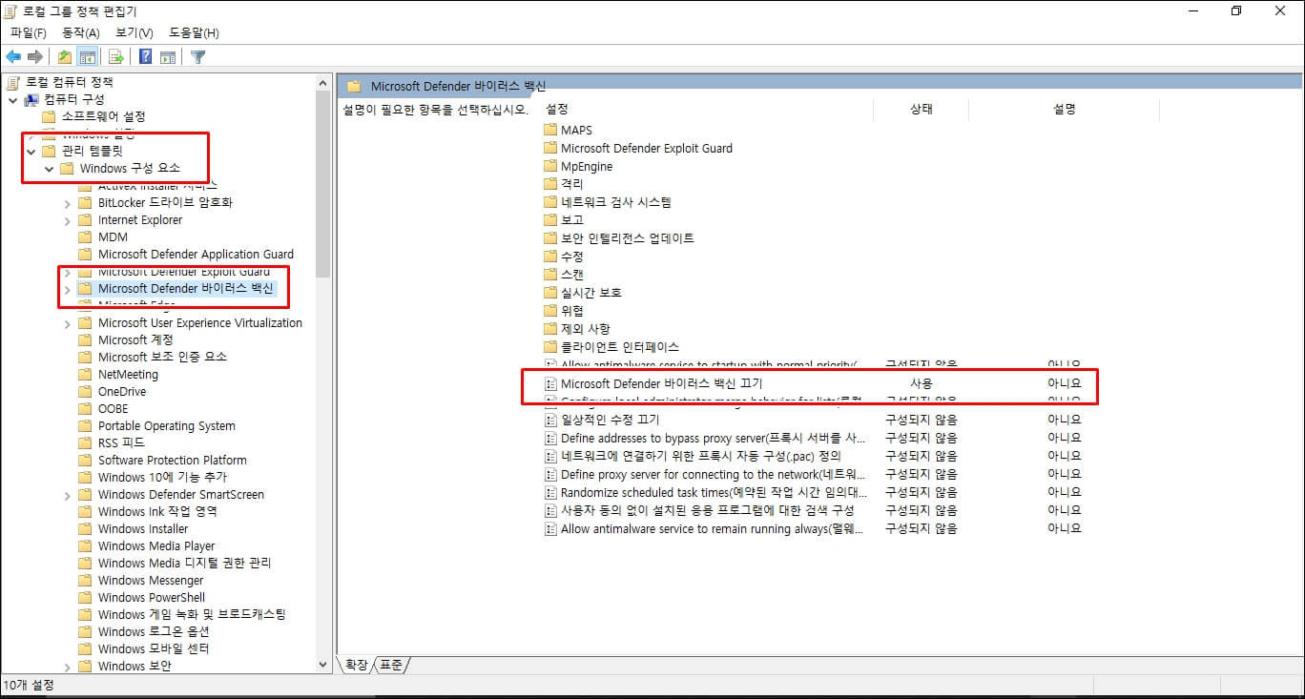
Task: Click the NetMeeting folder icon in tree
Action: tap(85, 375)
